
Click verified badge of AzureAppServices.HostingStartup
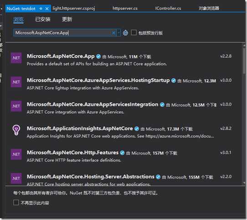[174, 80]
